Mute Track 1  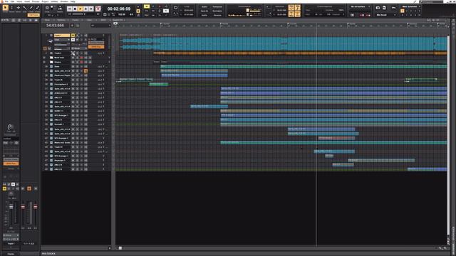(x=73, y=36)
